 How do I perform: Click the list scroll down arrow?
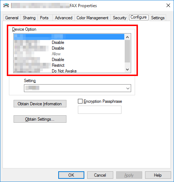point(127,69)
